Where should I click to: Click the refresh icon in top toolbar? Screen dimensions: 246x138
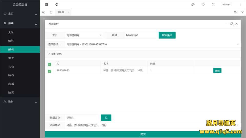[x=57, y=4]
